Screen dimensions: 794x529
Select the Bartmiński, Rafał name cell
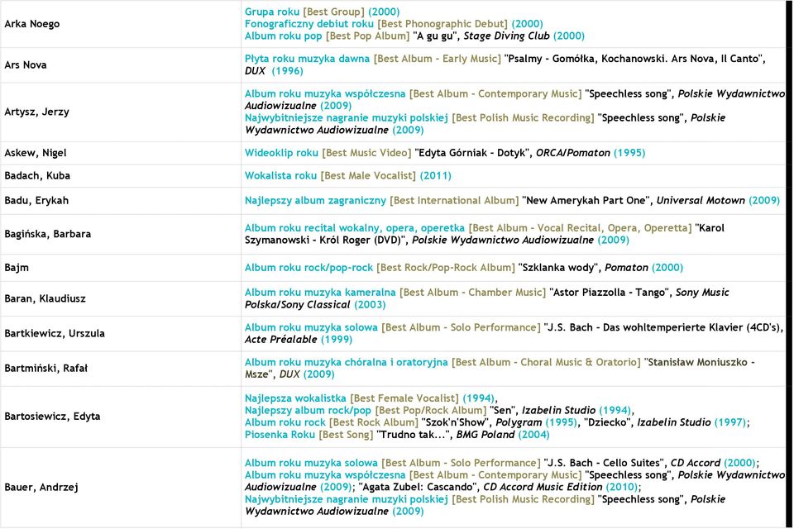(121, 369)
